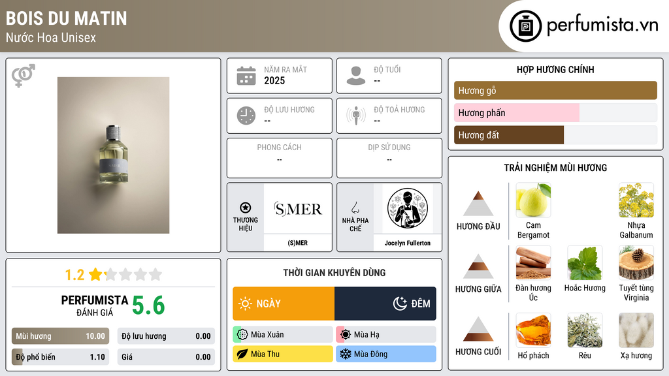
Task: Click the Phong Cách style box
Action: [280, 158]
